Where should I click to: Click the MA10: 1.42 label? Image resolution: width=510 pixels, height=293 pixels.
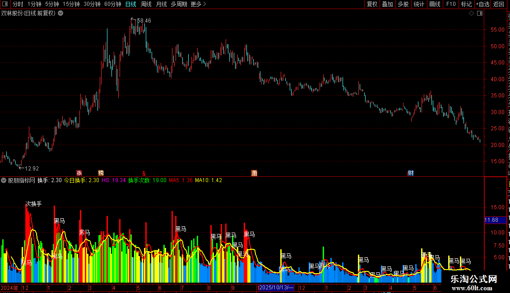pyautogui.click(x=209, y=180)
